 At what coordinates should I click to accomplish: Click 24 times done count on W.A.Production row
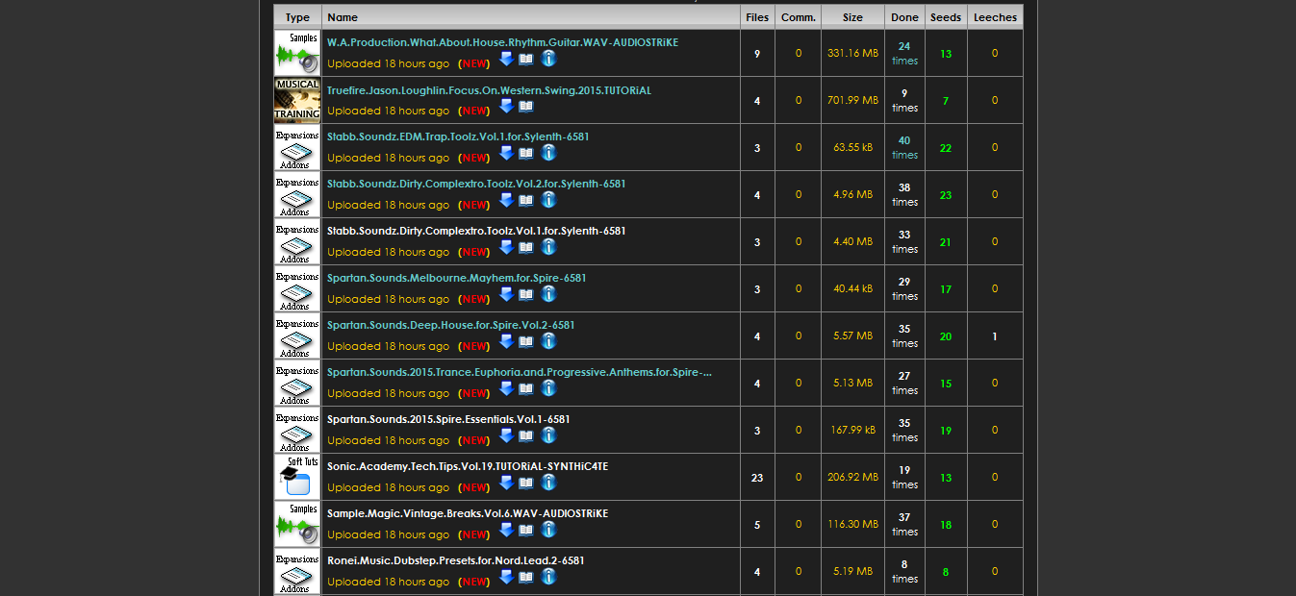(x=904, y=53)
